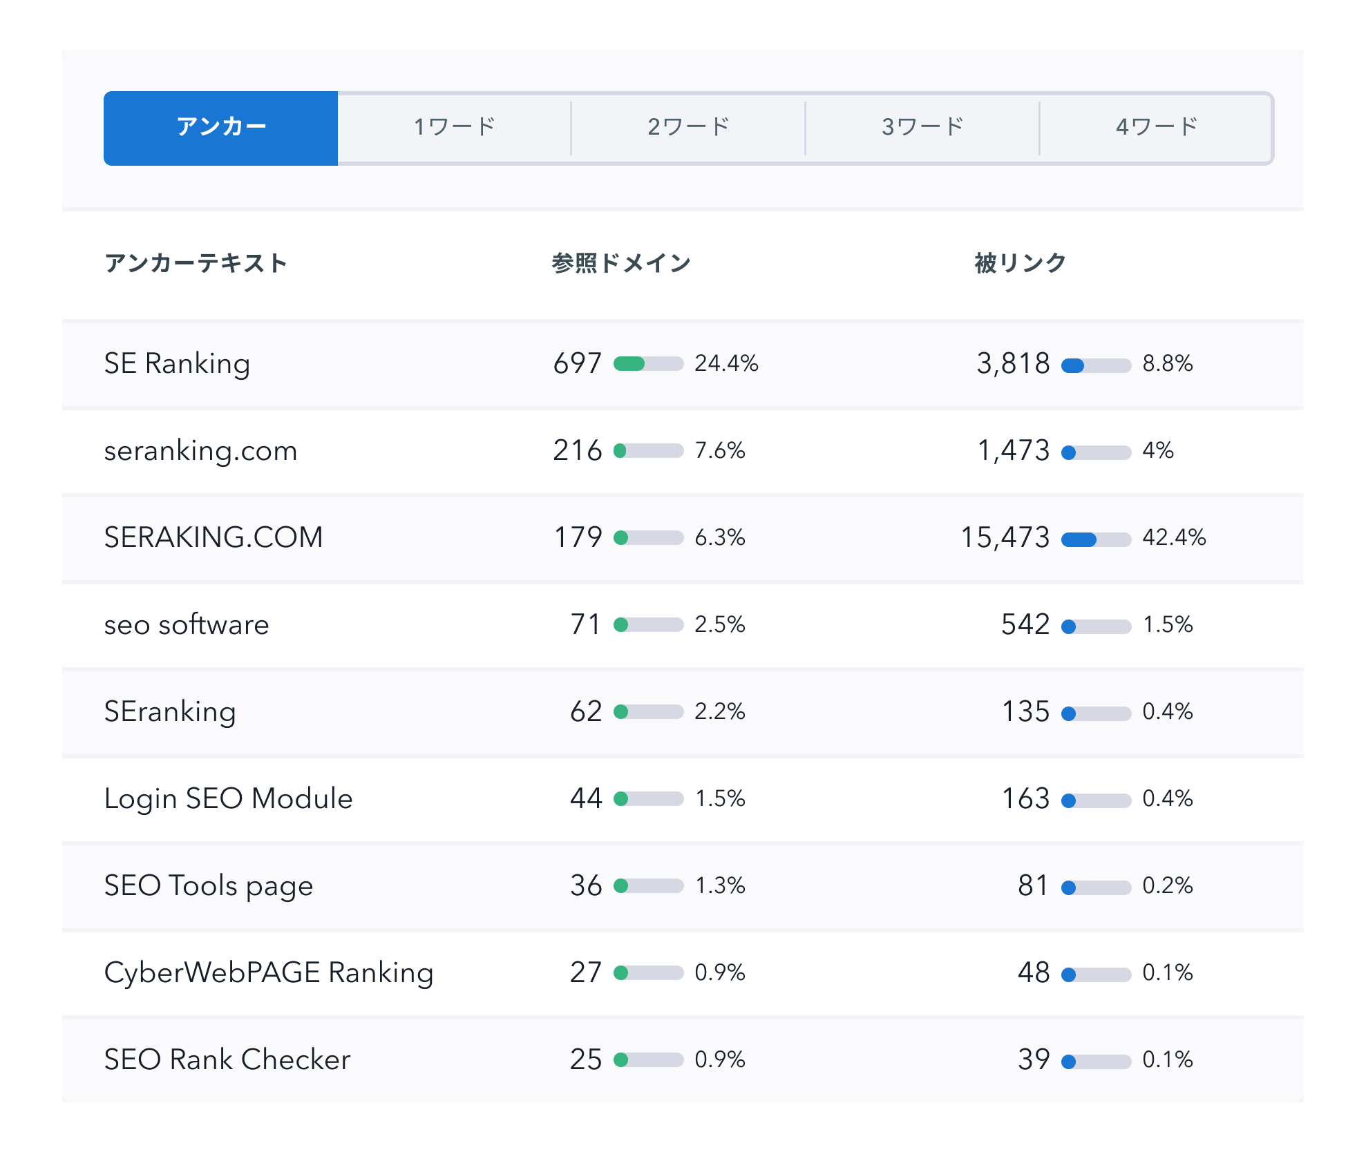Select SEO Rank Checker anchor text
The height and width of the screenshot is (1152, 1366).
coord(227,1060)
